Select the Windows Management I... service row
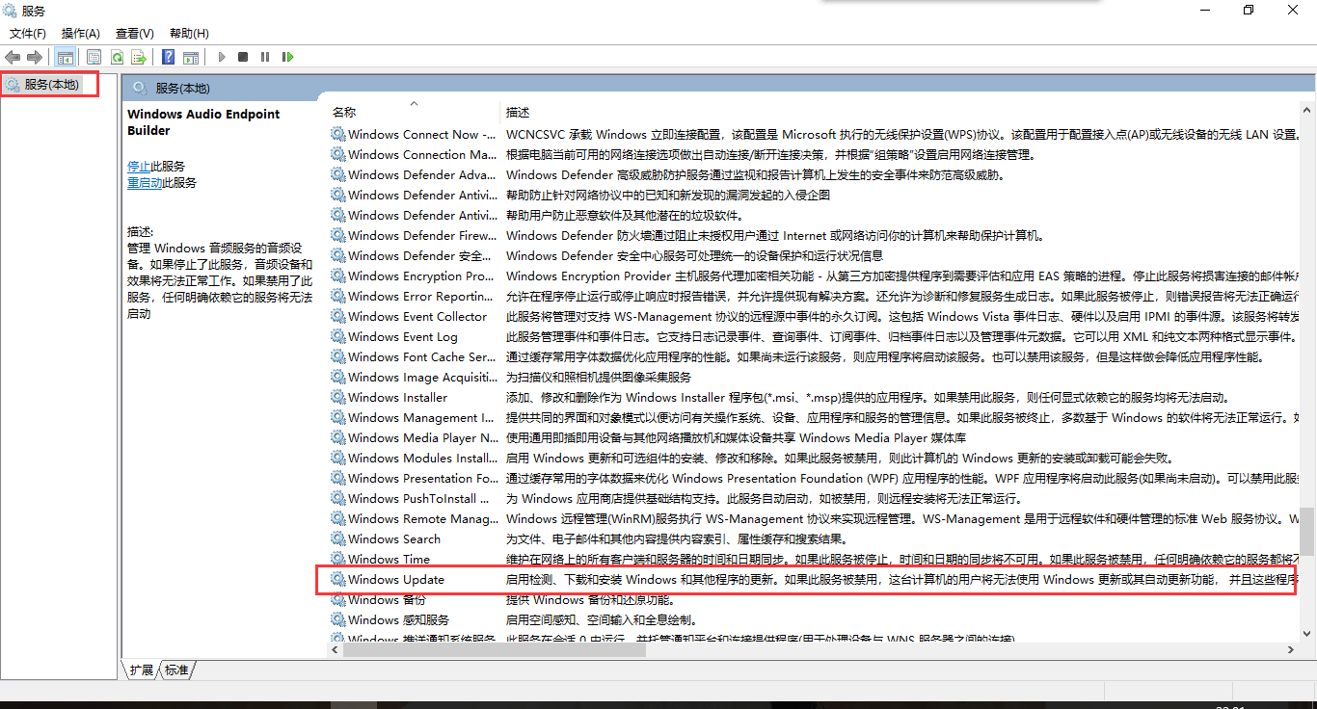Viewport: 1317px width, 709px height. 815,417
